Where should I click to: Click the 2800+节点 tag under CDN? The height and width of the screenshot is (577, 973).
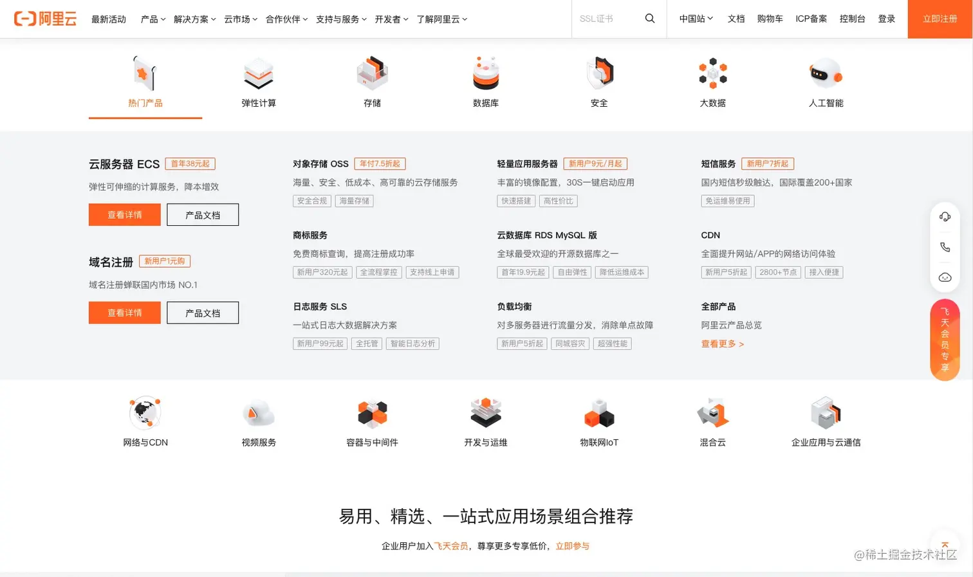click(x=778, y=273)
